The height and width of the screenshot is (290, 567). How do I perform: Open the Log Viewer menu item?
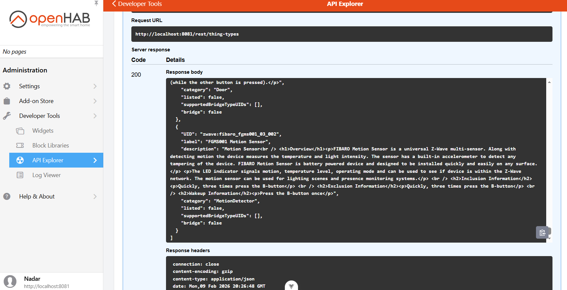click(47, 175)
